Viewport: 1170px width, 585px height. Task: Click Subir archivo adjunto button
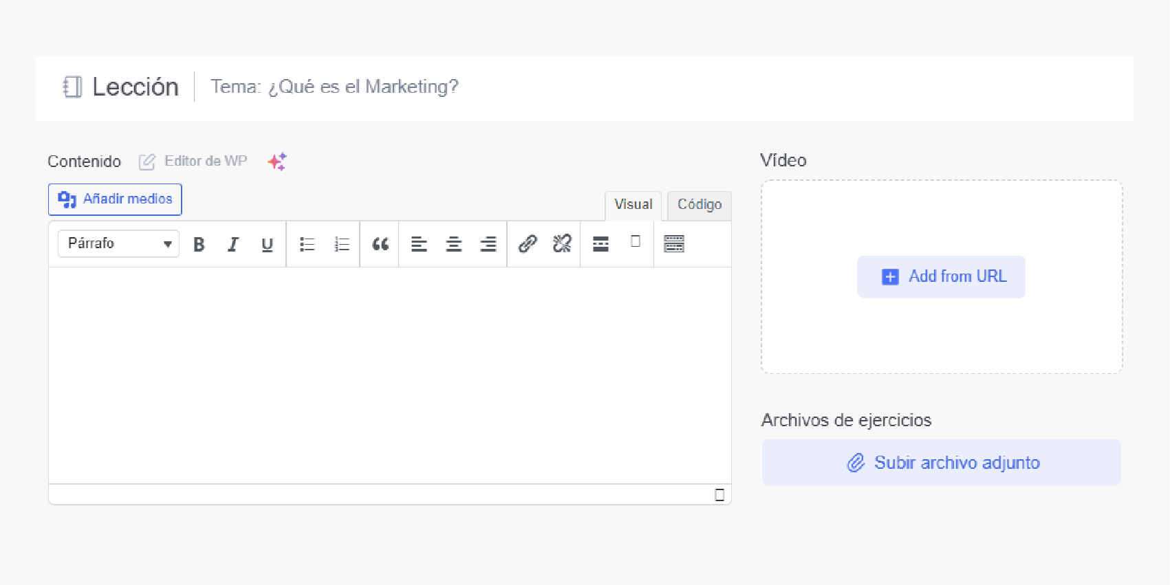[x=941, y=463]
